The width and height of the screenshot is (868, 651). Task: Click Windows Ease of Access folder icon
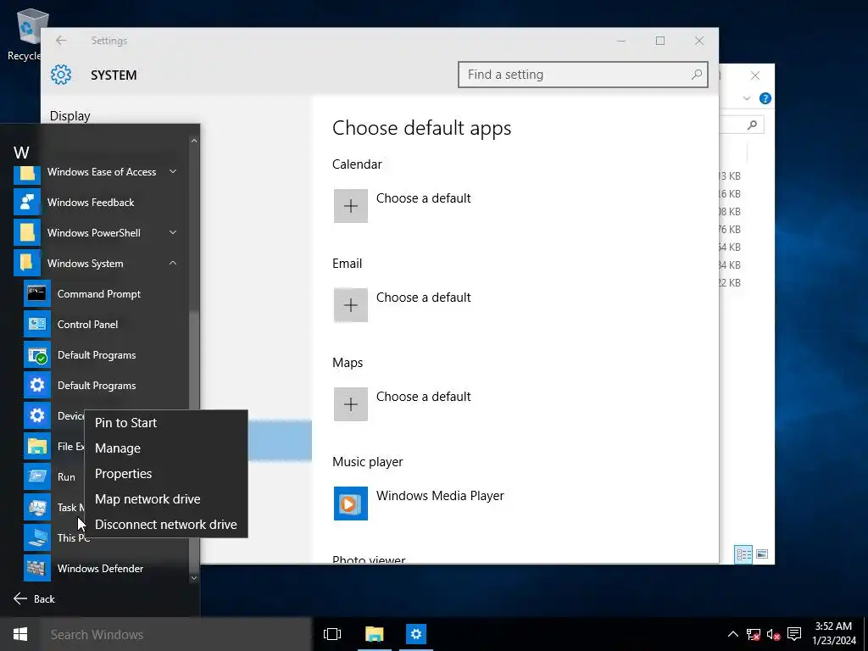(x=26, y=173)
